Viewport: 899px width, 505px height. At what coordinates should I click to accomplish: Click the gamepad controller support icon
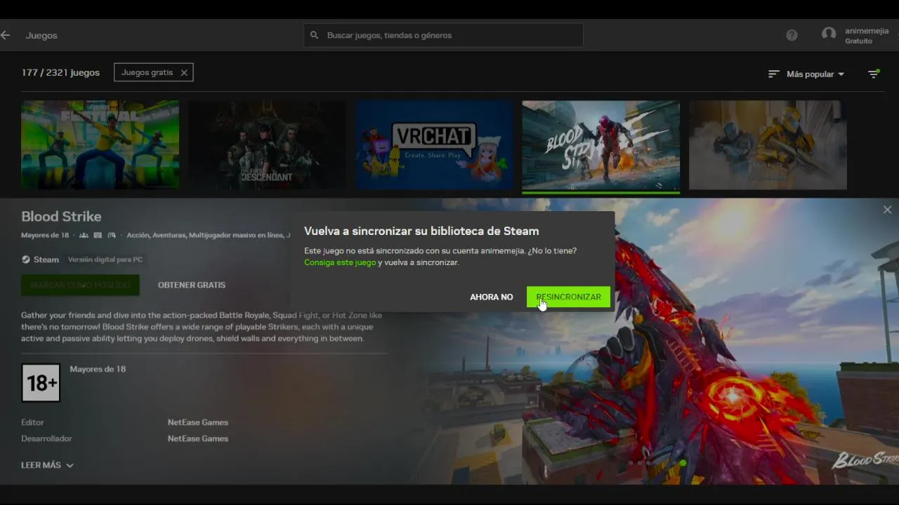111,236
